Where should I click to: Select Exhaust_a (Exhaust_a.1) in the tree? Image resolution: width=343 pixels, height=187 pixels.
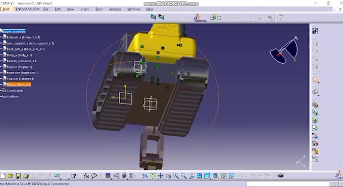click(x=23, y=37)
